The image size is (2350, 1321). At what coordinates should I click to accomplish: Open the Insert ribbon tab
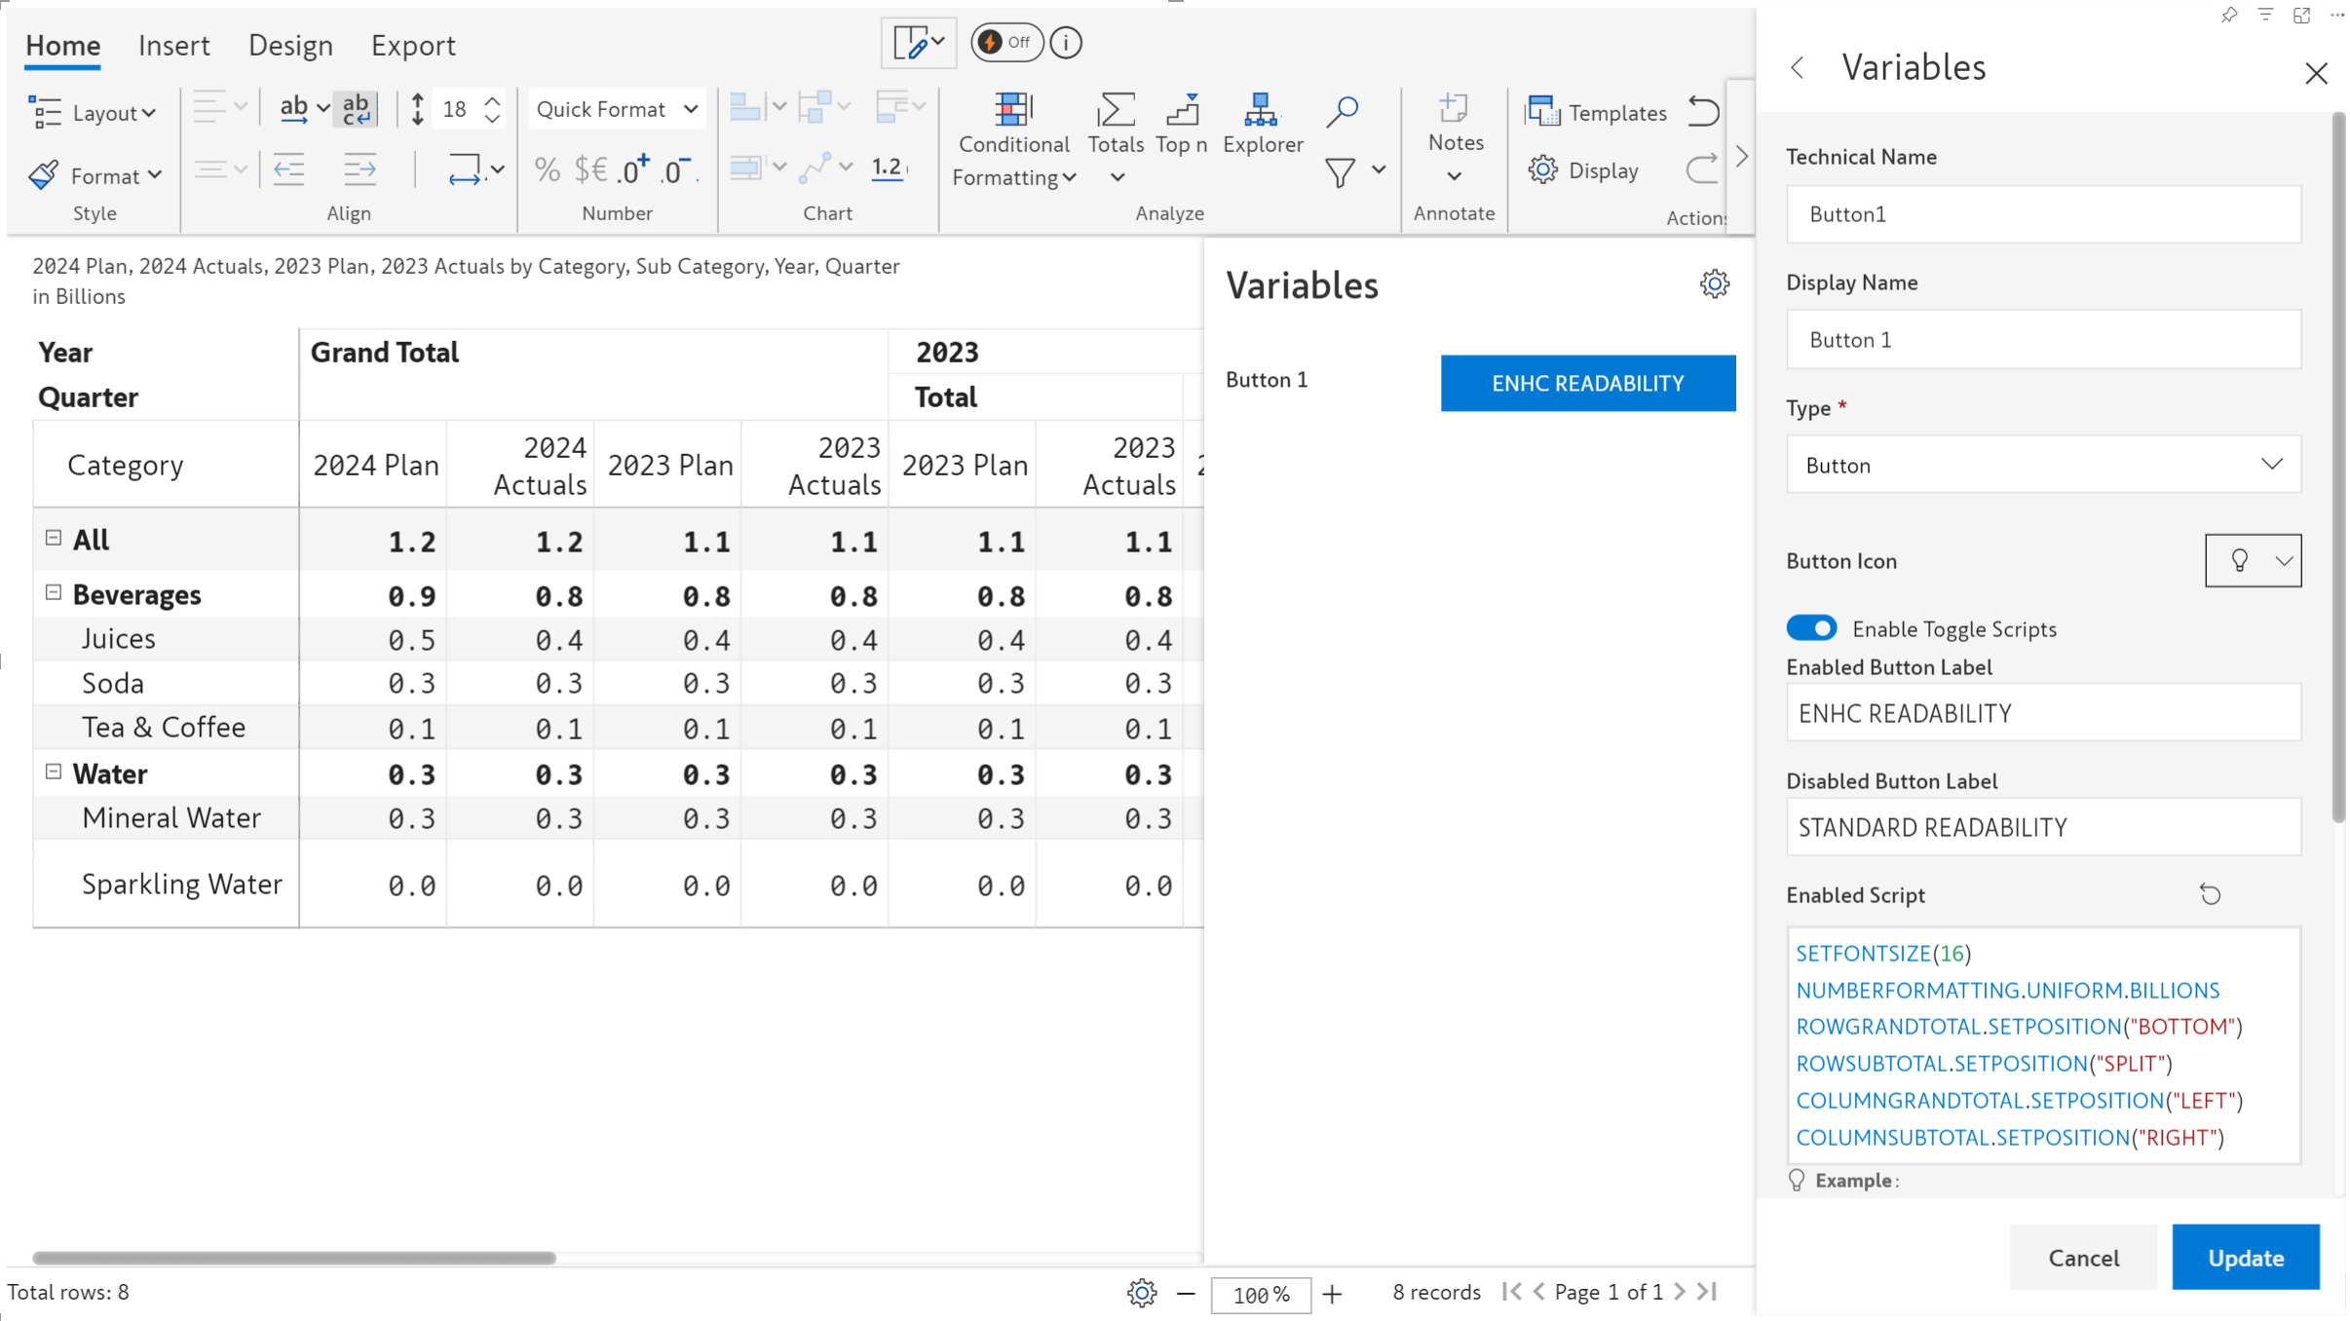click(x=172, y=44)
